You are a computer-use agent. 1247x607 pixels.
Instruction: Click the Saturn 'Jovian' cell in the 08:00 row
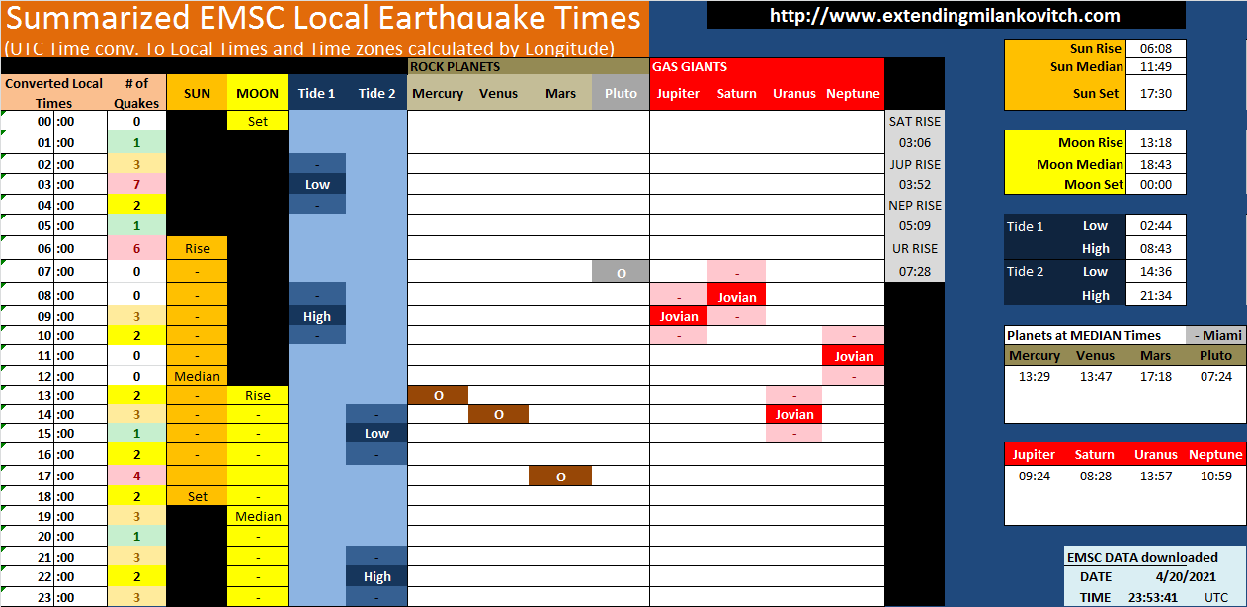(737, 296)
